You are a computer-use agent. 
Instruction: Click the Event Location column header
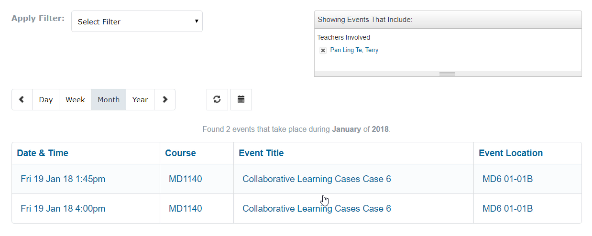pyautogui.click(x=511, y=153)
